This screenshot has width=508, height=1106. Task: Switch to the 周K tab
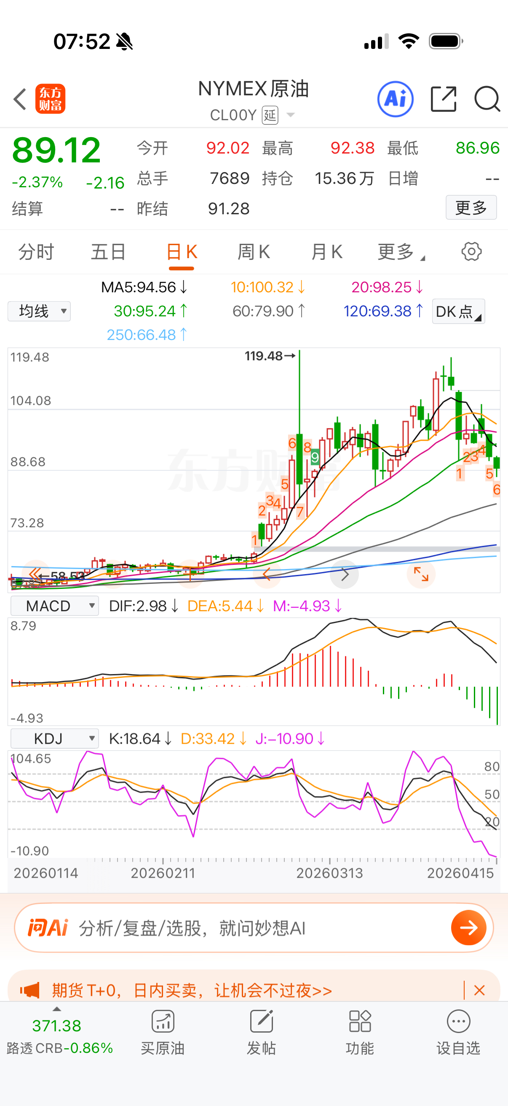[254, 251]
